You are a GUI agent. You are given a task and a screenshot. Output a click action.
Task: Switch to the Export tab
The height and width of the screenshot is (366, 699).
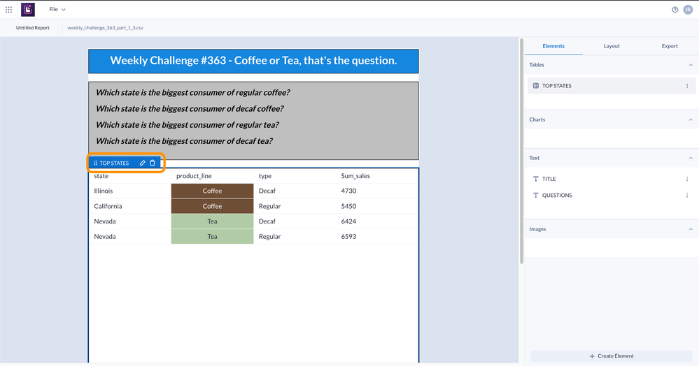point(670,46)
